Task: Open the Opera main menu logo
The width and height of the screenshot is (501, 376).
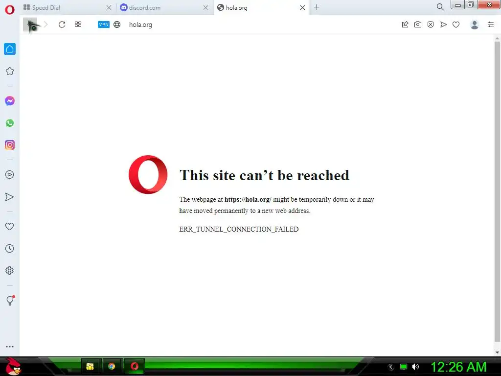Action: [x=10, y=10]
